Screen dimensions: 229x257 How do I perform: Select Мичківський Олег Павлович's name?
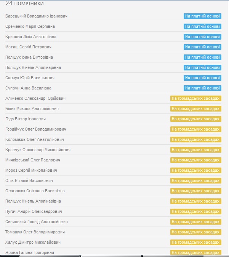[33, 160]
